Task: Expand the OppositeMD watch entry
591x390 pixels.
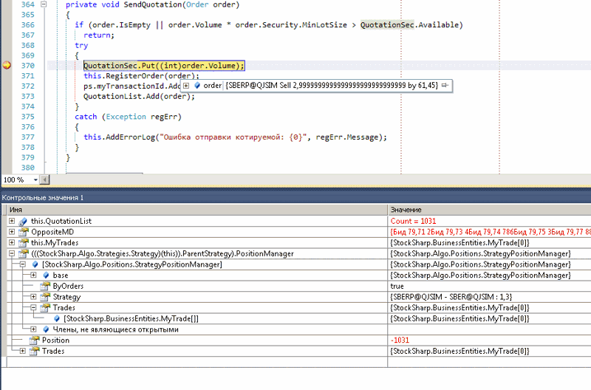Action: [12, 232]
